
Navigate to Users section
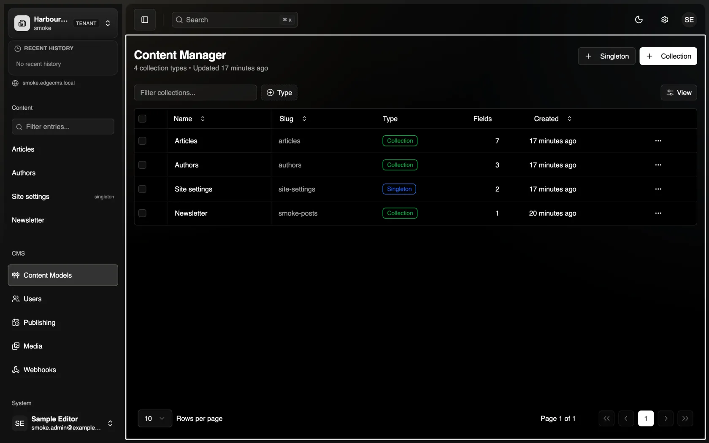coord(63,299)
